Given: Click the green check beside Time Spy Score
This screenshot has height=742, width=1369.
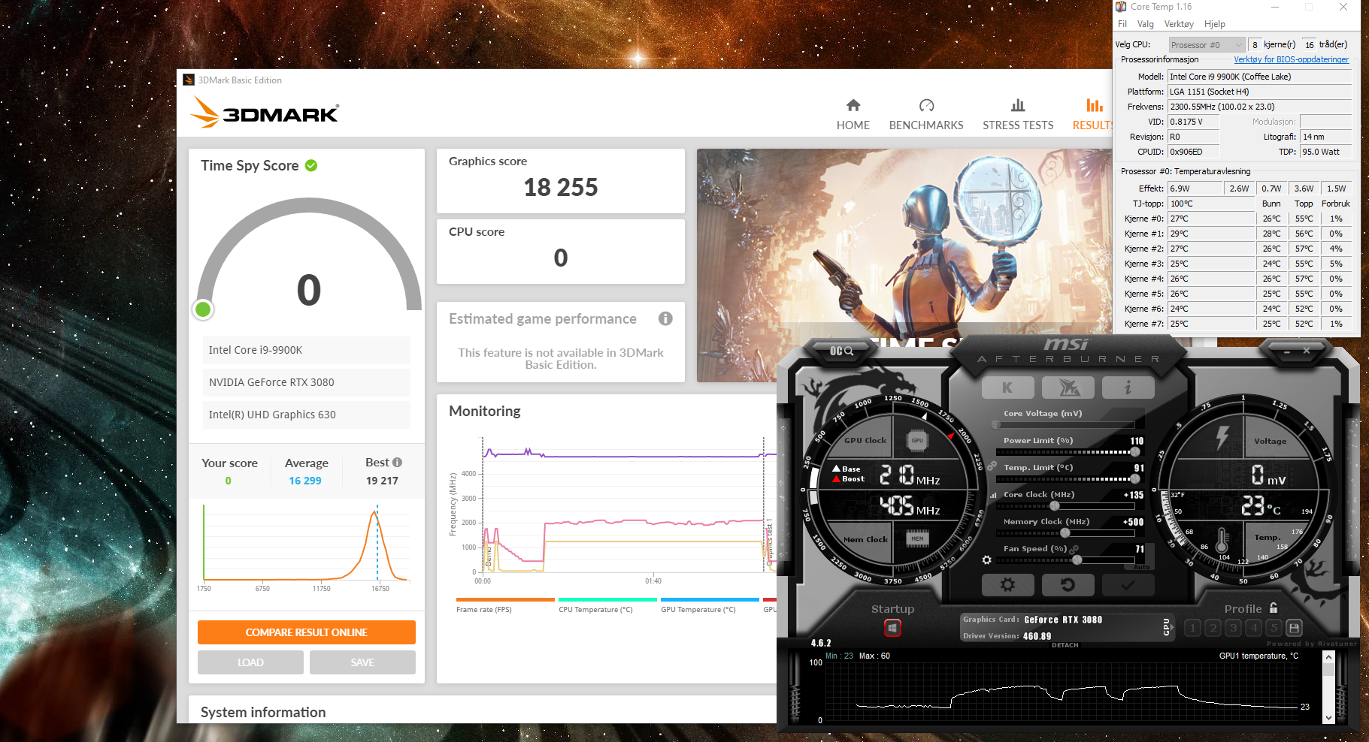Looking at the screenshot, I should [311, 165].
